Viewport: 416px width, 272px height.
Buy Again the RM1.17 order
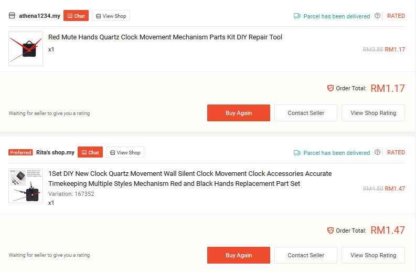[x=239, y=113]
